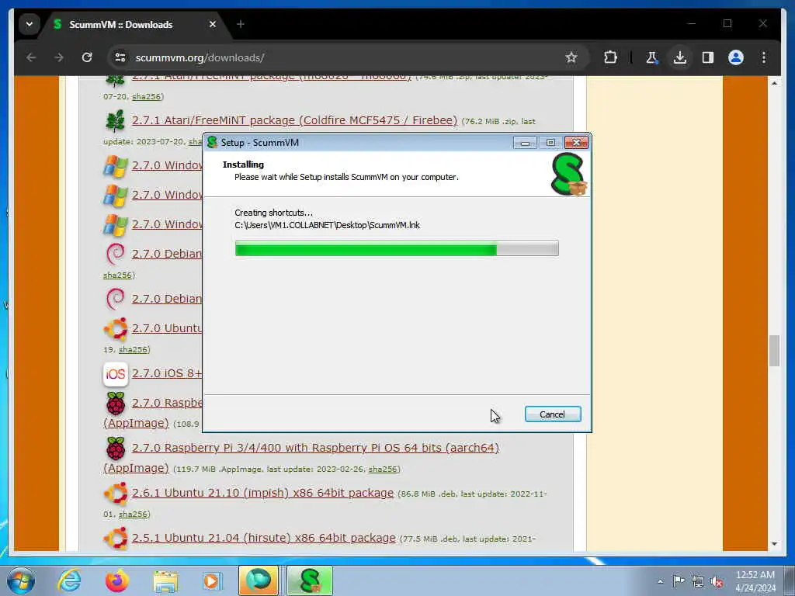
Task: Open the Chrome profile menu
Action: pyautogui.click(x=736, y=57)
